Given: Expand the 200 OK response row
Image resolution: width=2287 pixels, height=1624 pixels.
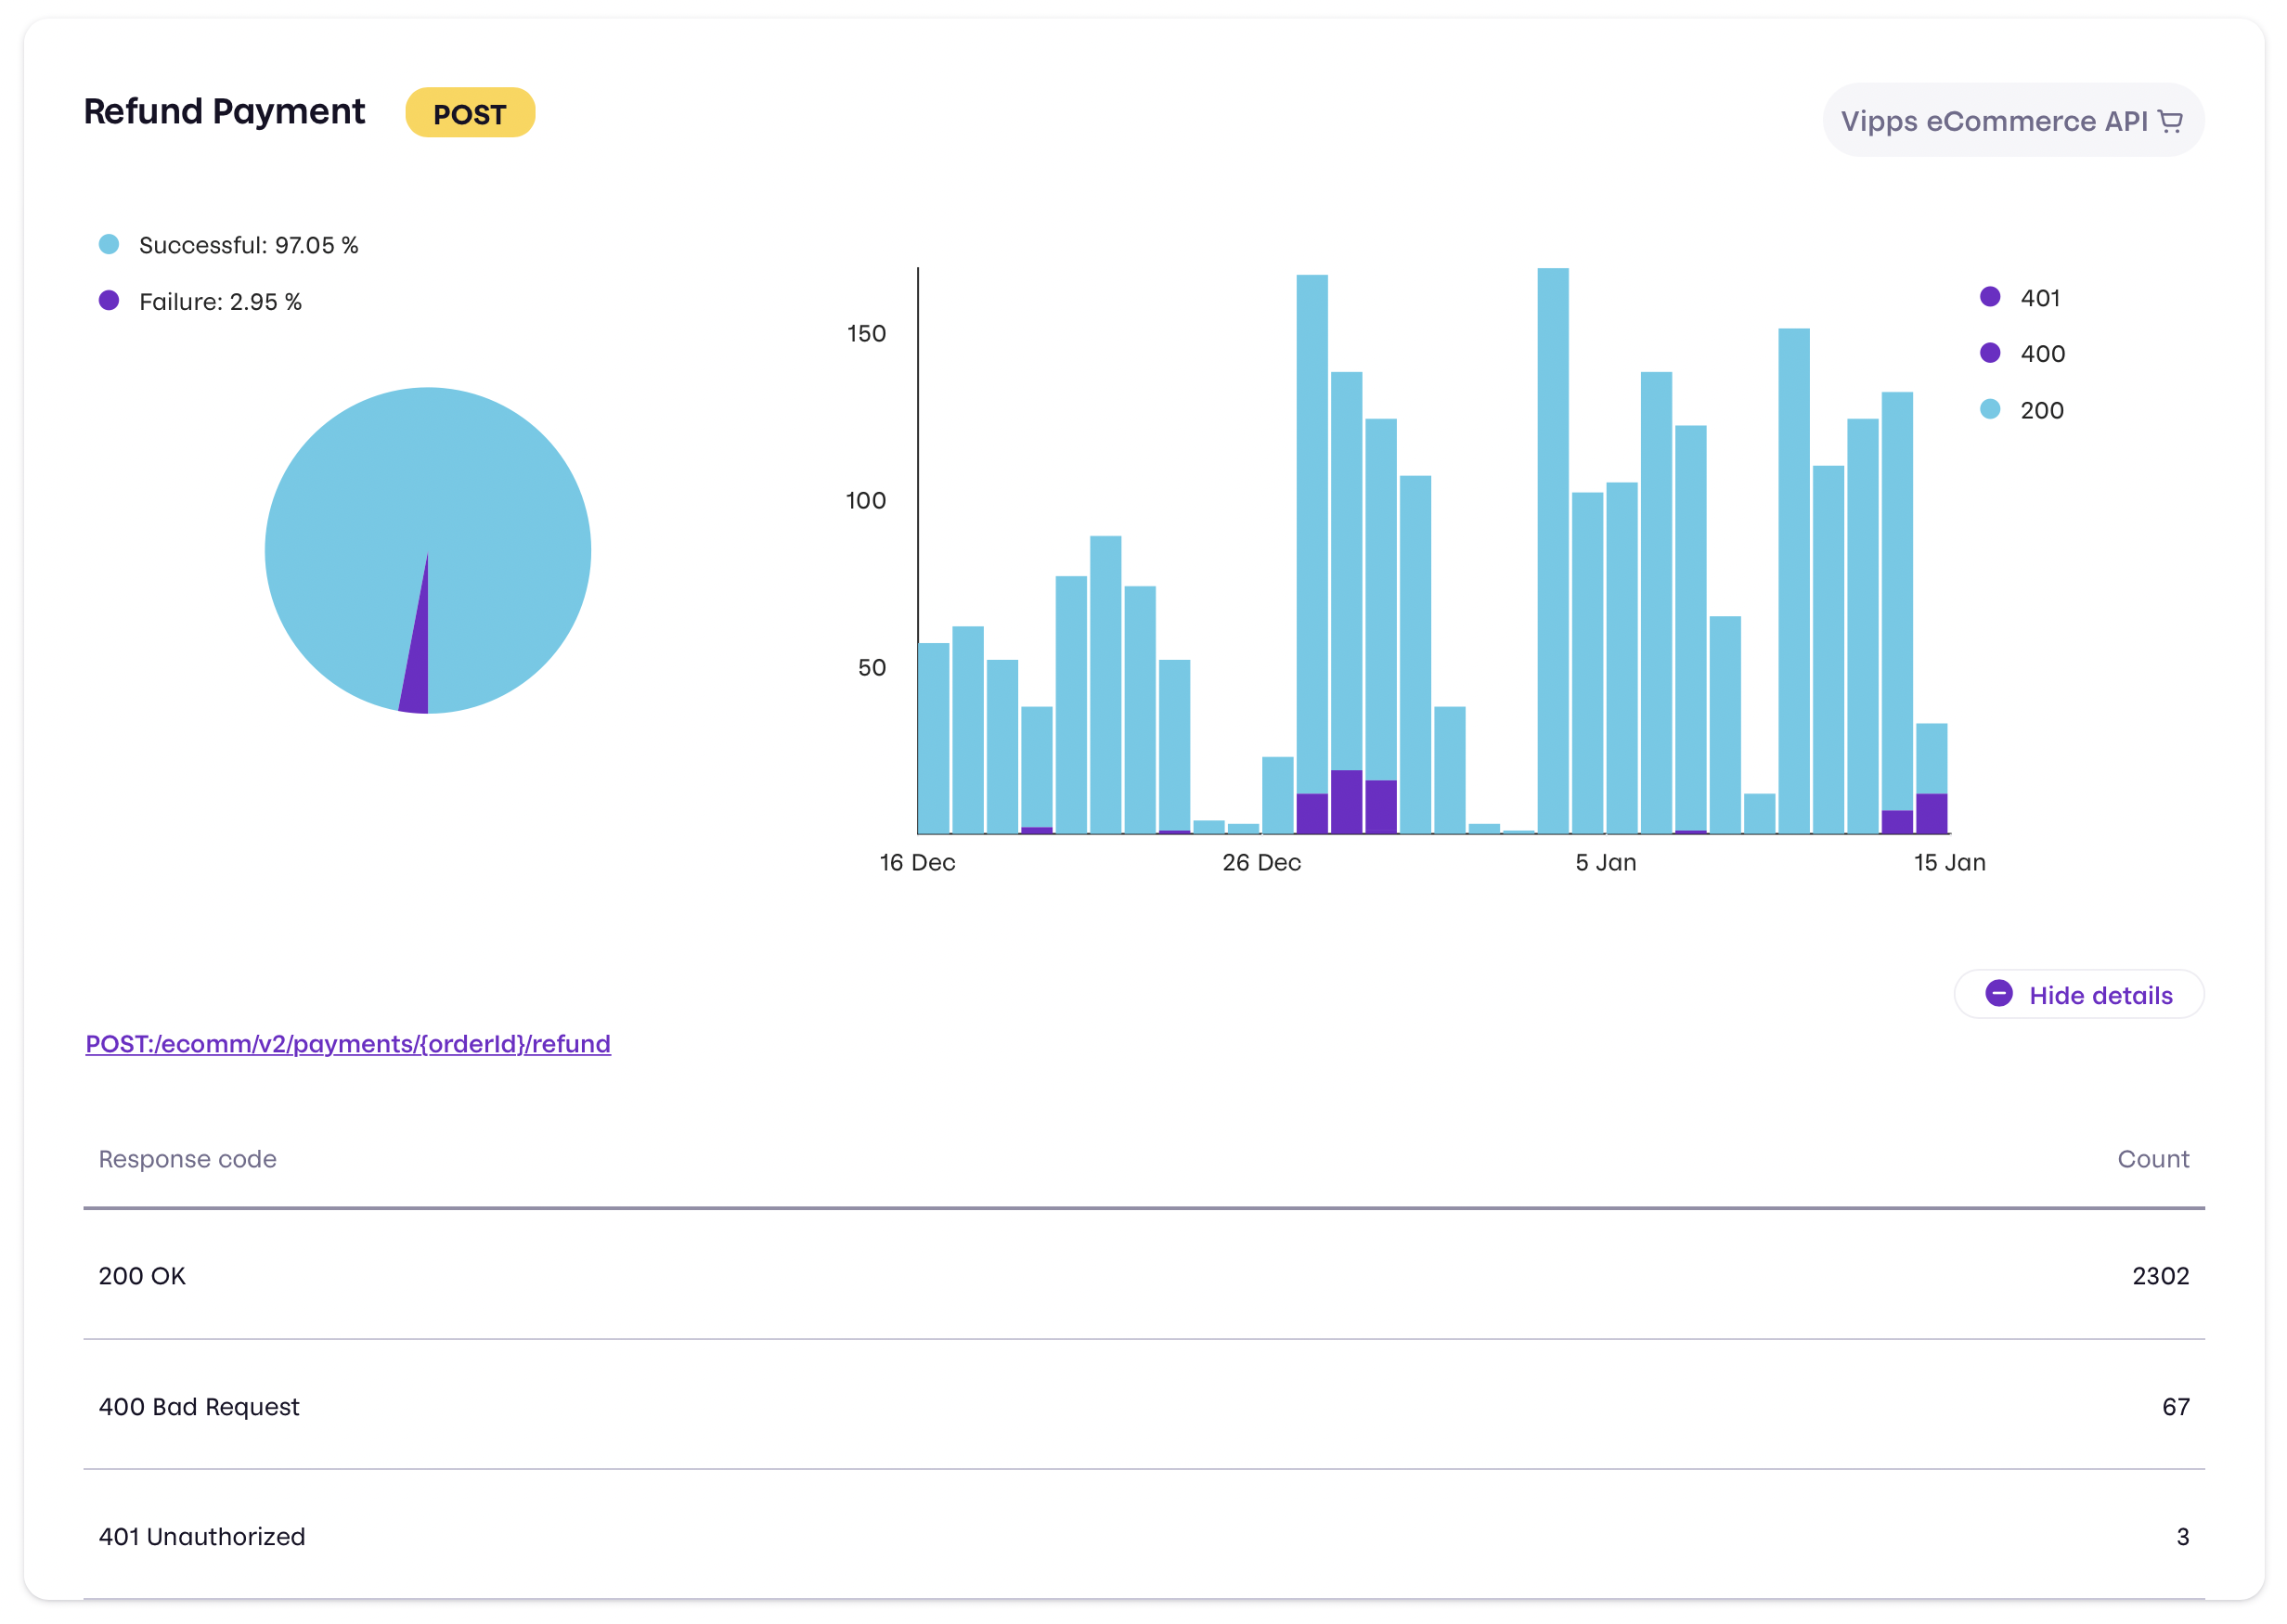Looking at the screenshot, I should pos(141,1275).
